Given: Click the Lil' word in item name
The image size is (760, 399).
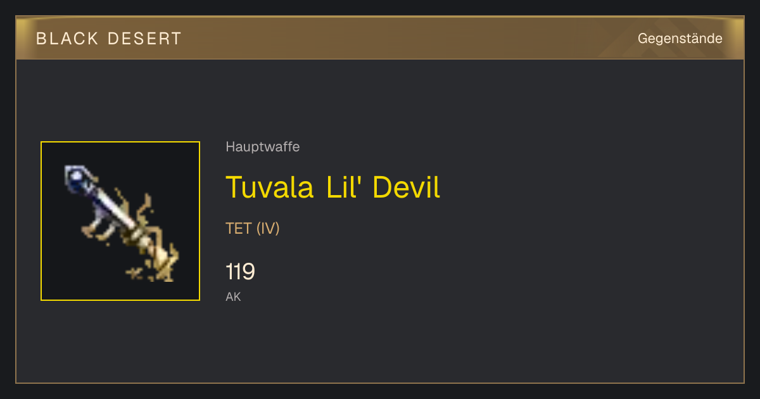Looking at the screenshot, I should [x=343, y=187].
